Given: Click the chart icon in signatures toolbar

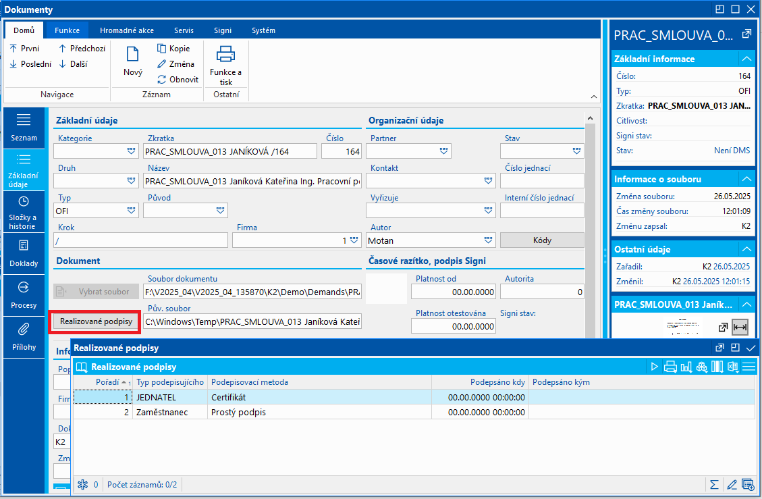Looking at the screenshot, I should pos(686,367).
